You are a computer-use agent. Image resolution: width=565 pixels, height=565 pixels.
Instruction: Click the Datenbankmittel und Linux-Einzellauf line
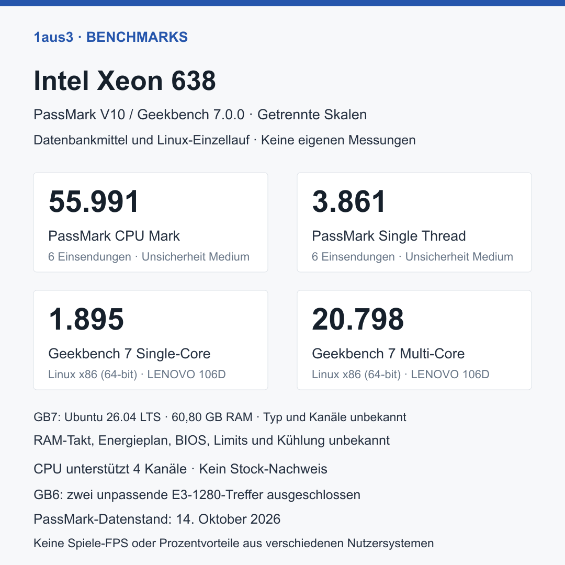[x=224, y=140]
